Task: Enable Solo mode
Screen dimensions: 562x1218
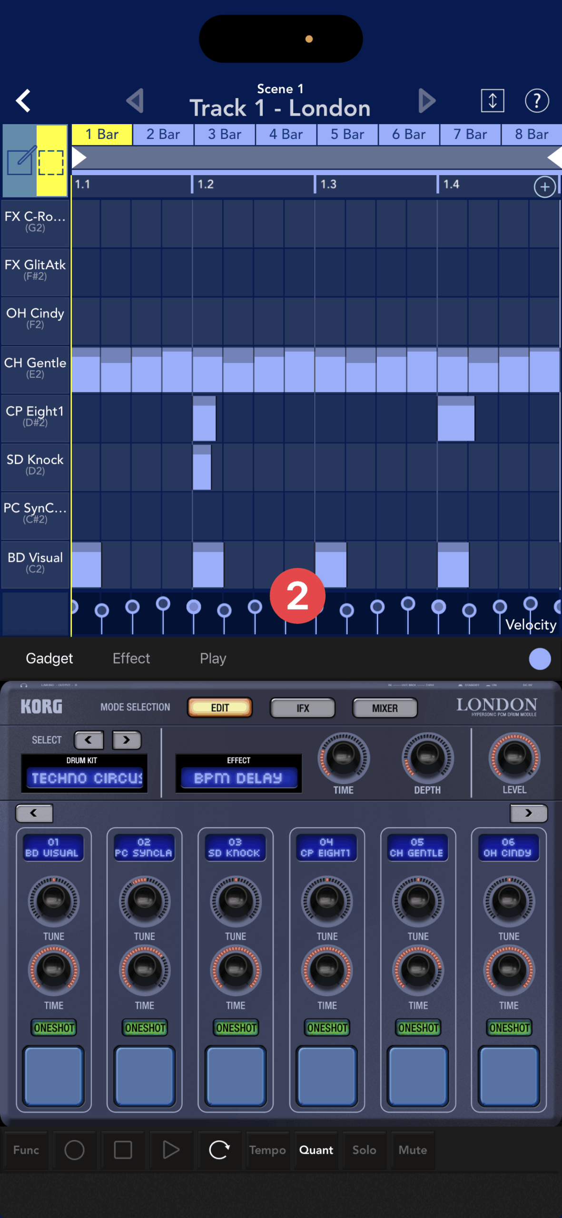Action: 364,1150
